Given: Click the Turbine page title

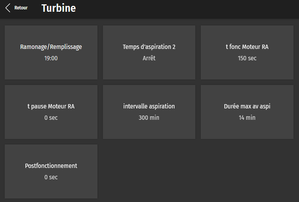Looking at the screenshot, I should click(x=59, y=8).
